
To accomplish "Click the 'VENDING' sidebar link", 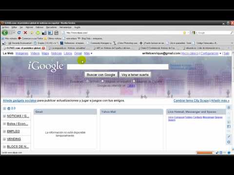I will click(x=14, y=139).
